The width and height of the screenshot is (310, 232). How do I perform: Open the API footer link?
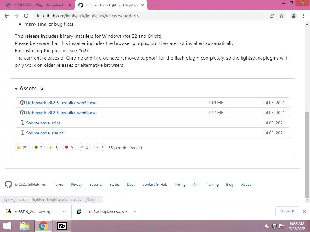point(196,185)
